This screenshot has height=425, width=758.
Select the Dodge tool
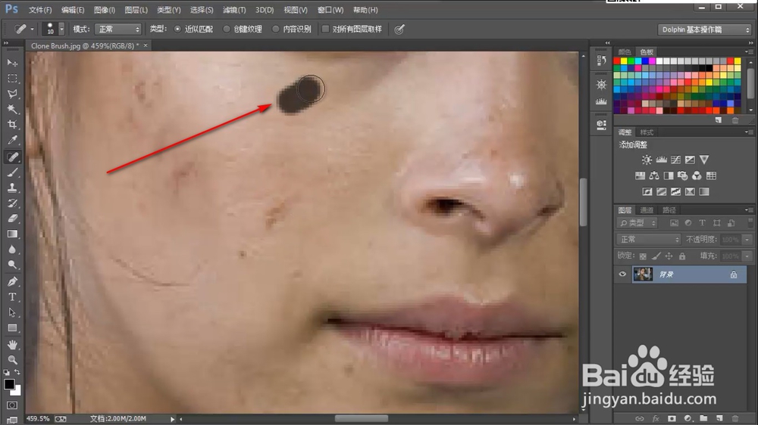tap(13, 265)
